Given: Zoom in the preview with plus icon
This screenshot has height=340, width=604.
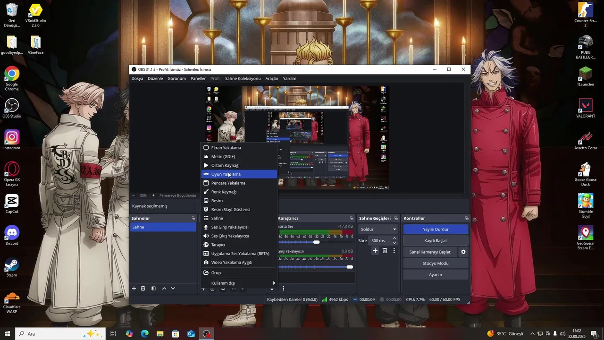Looking at the screenshot, I should 153,195.
